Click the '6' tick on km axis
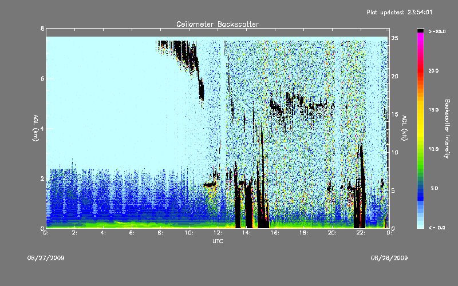The height and width of the screenshot is (286, 458). [42, 78]
